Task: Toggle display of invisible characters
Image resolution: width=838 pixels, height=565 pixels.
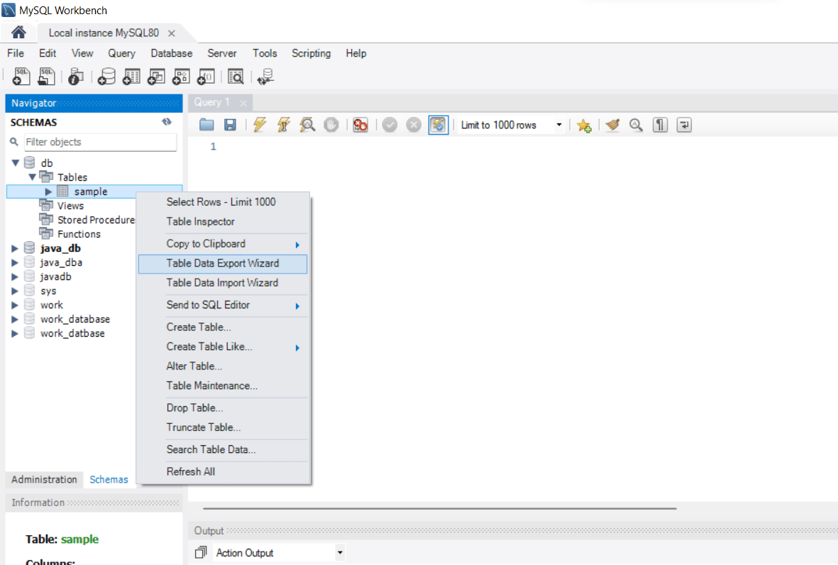Action: click(660, 125)
